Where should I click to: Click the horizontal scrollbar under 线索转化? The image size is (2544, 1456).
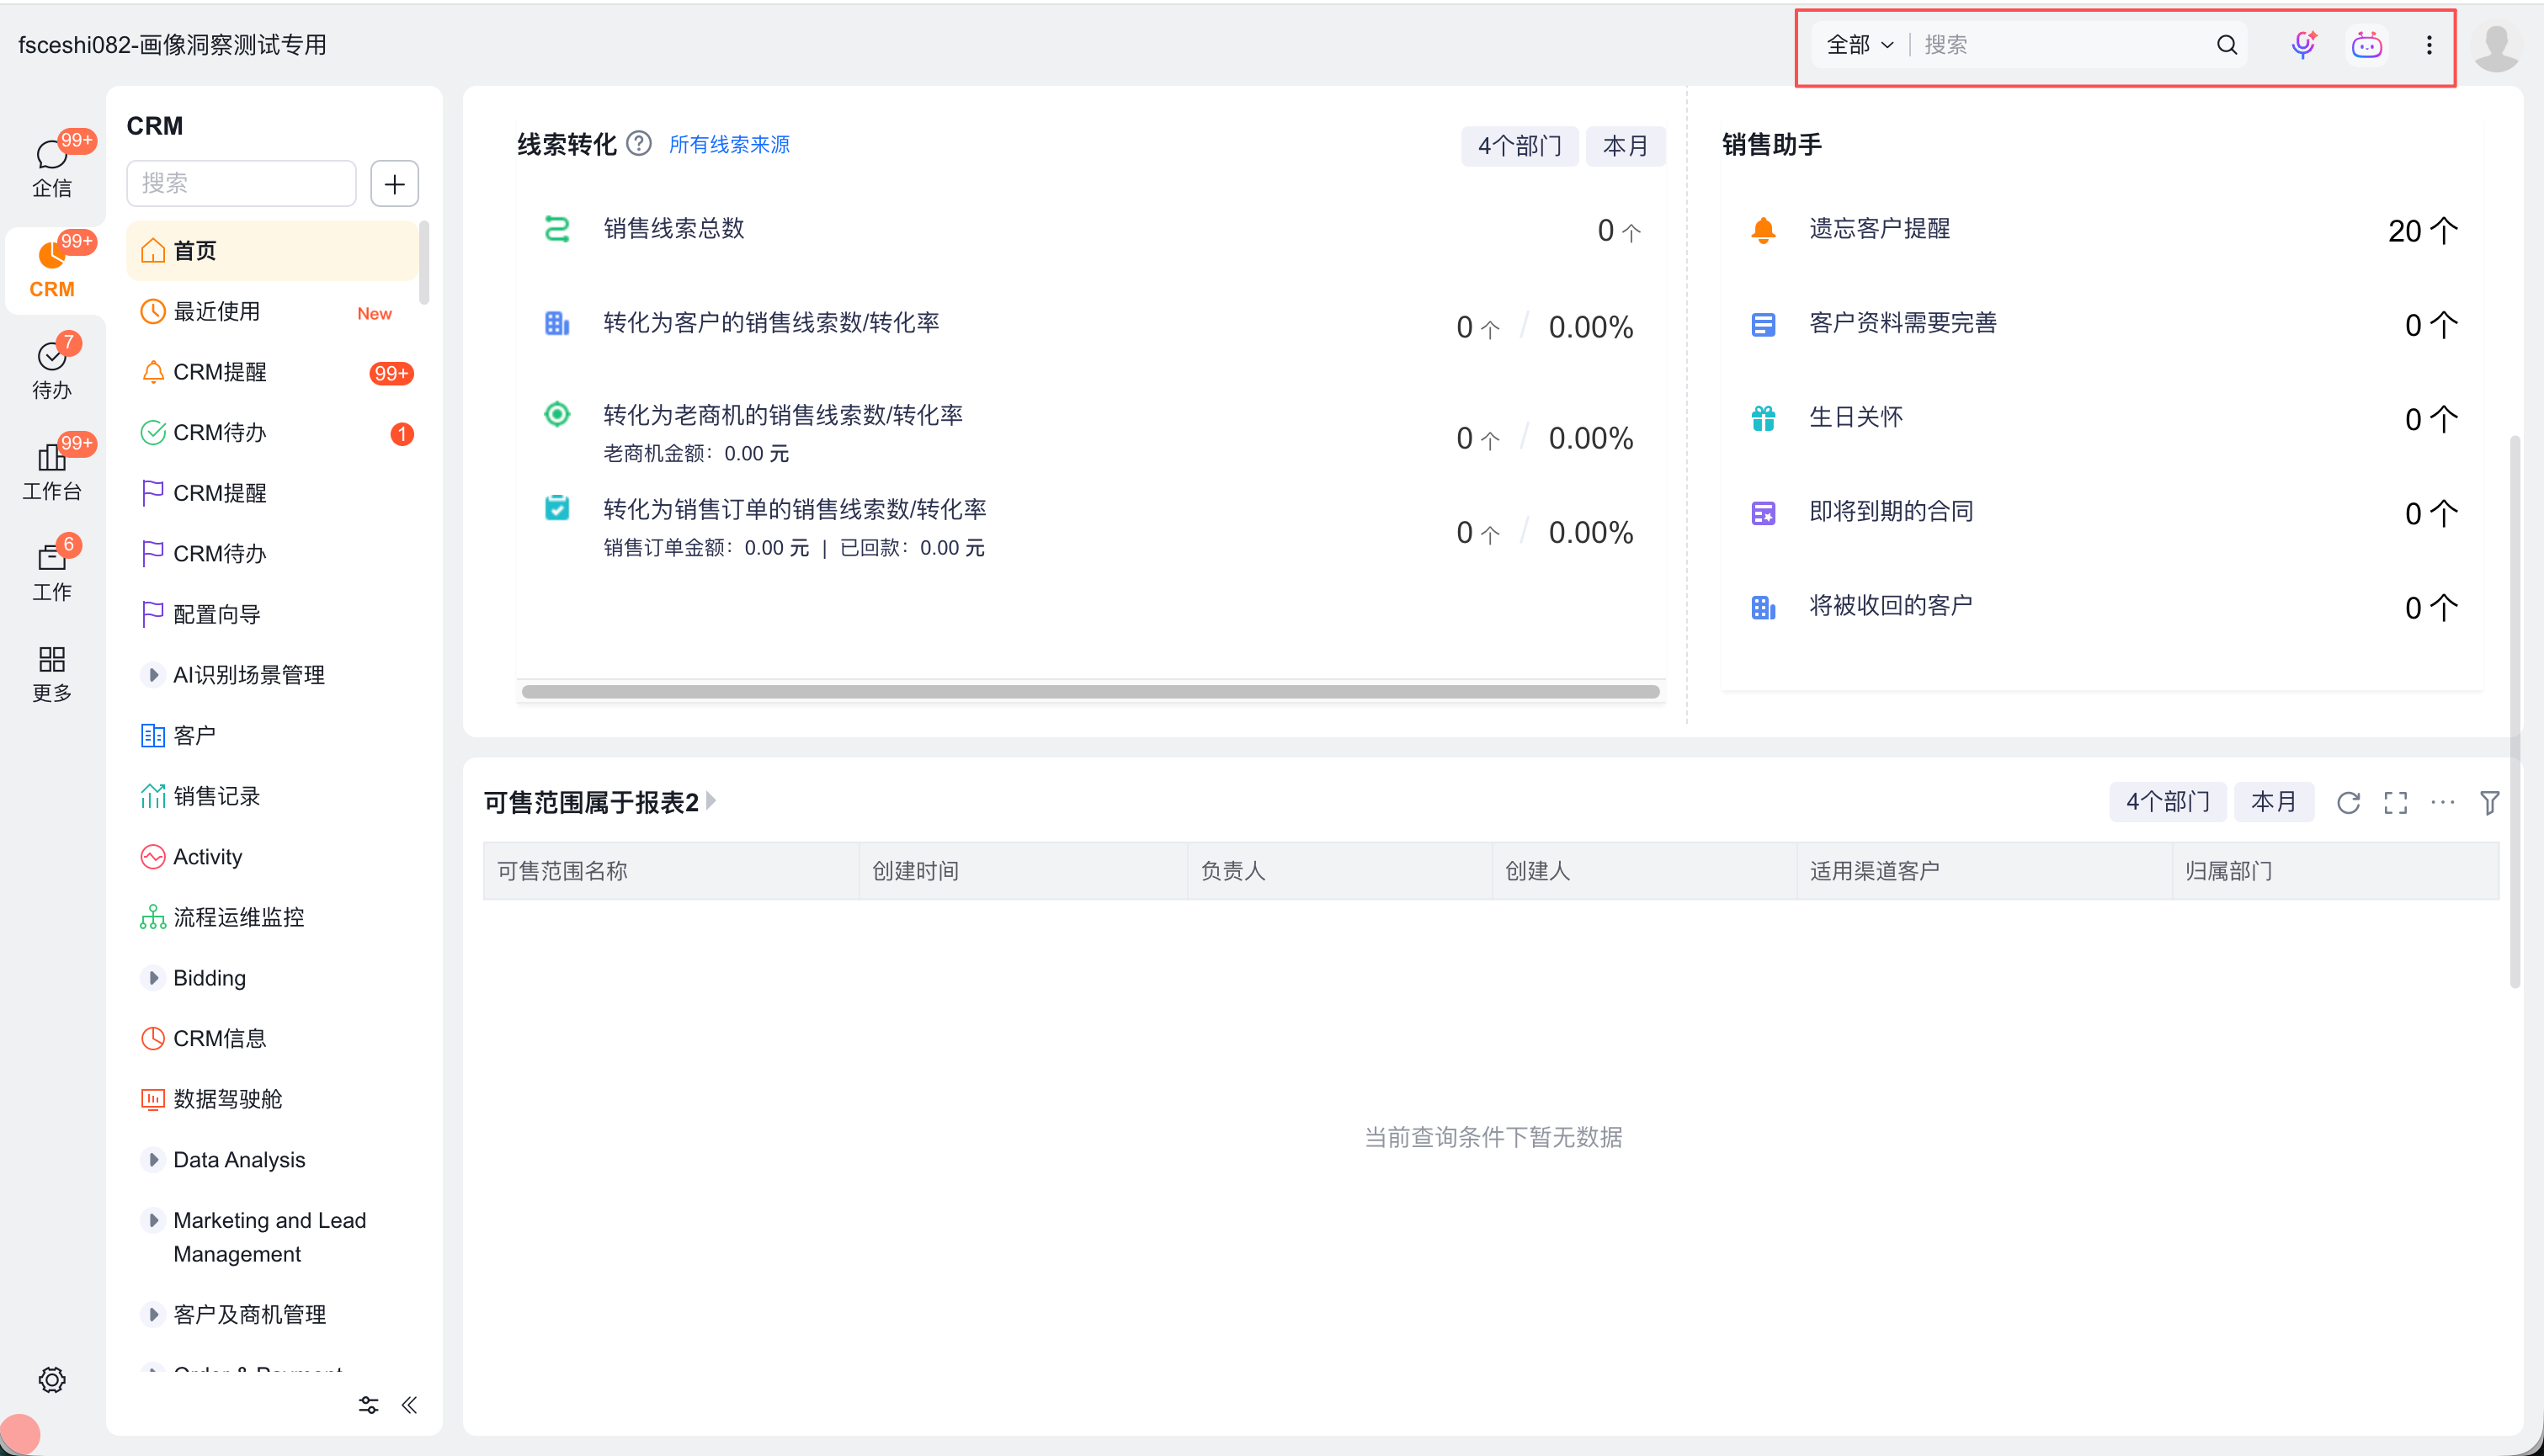pos(1090,692)
